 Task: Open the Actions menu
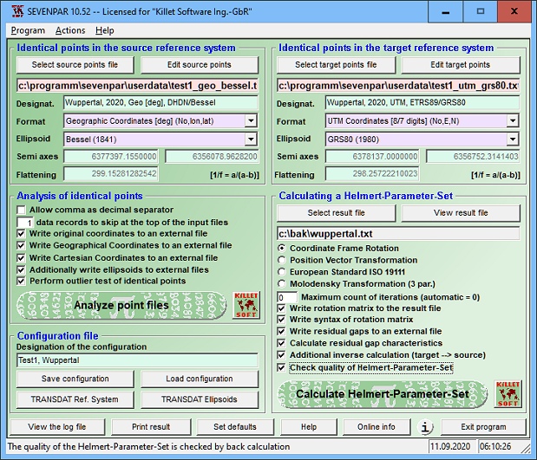(x=70, y=30)
